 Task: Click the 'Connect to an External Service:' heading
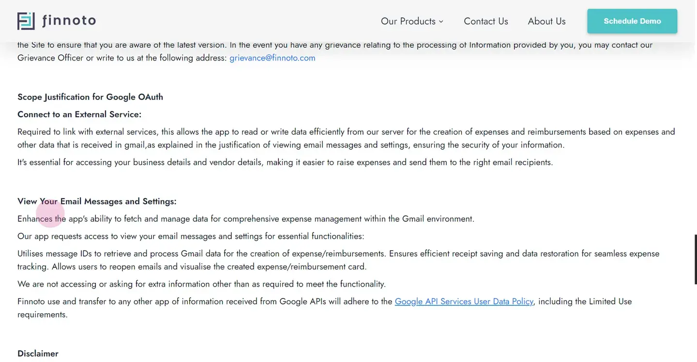click(x=79, y=114)
